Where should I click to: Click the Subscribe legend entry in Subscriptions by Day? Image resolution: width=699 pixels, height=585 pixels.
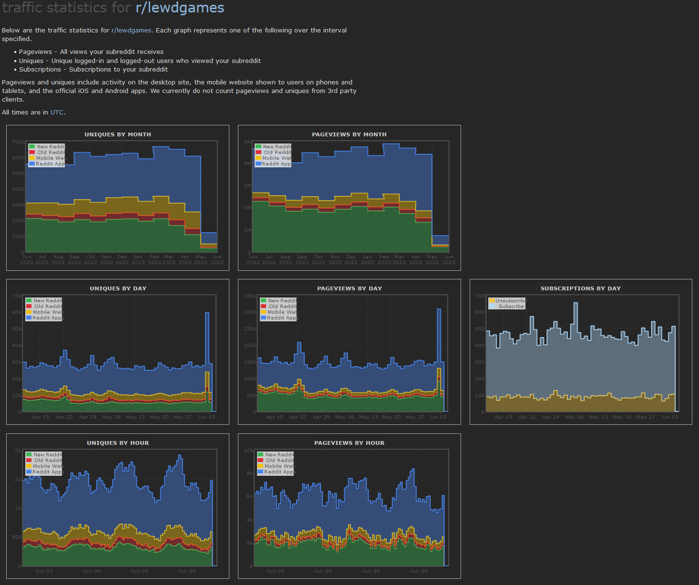pyautogui.click(x=511, y=307)
